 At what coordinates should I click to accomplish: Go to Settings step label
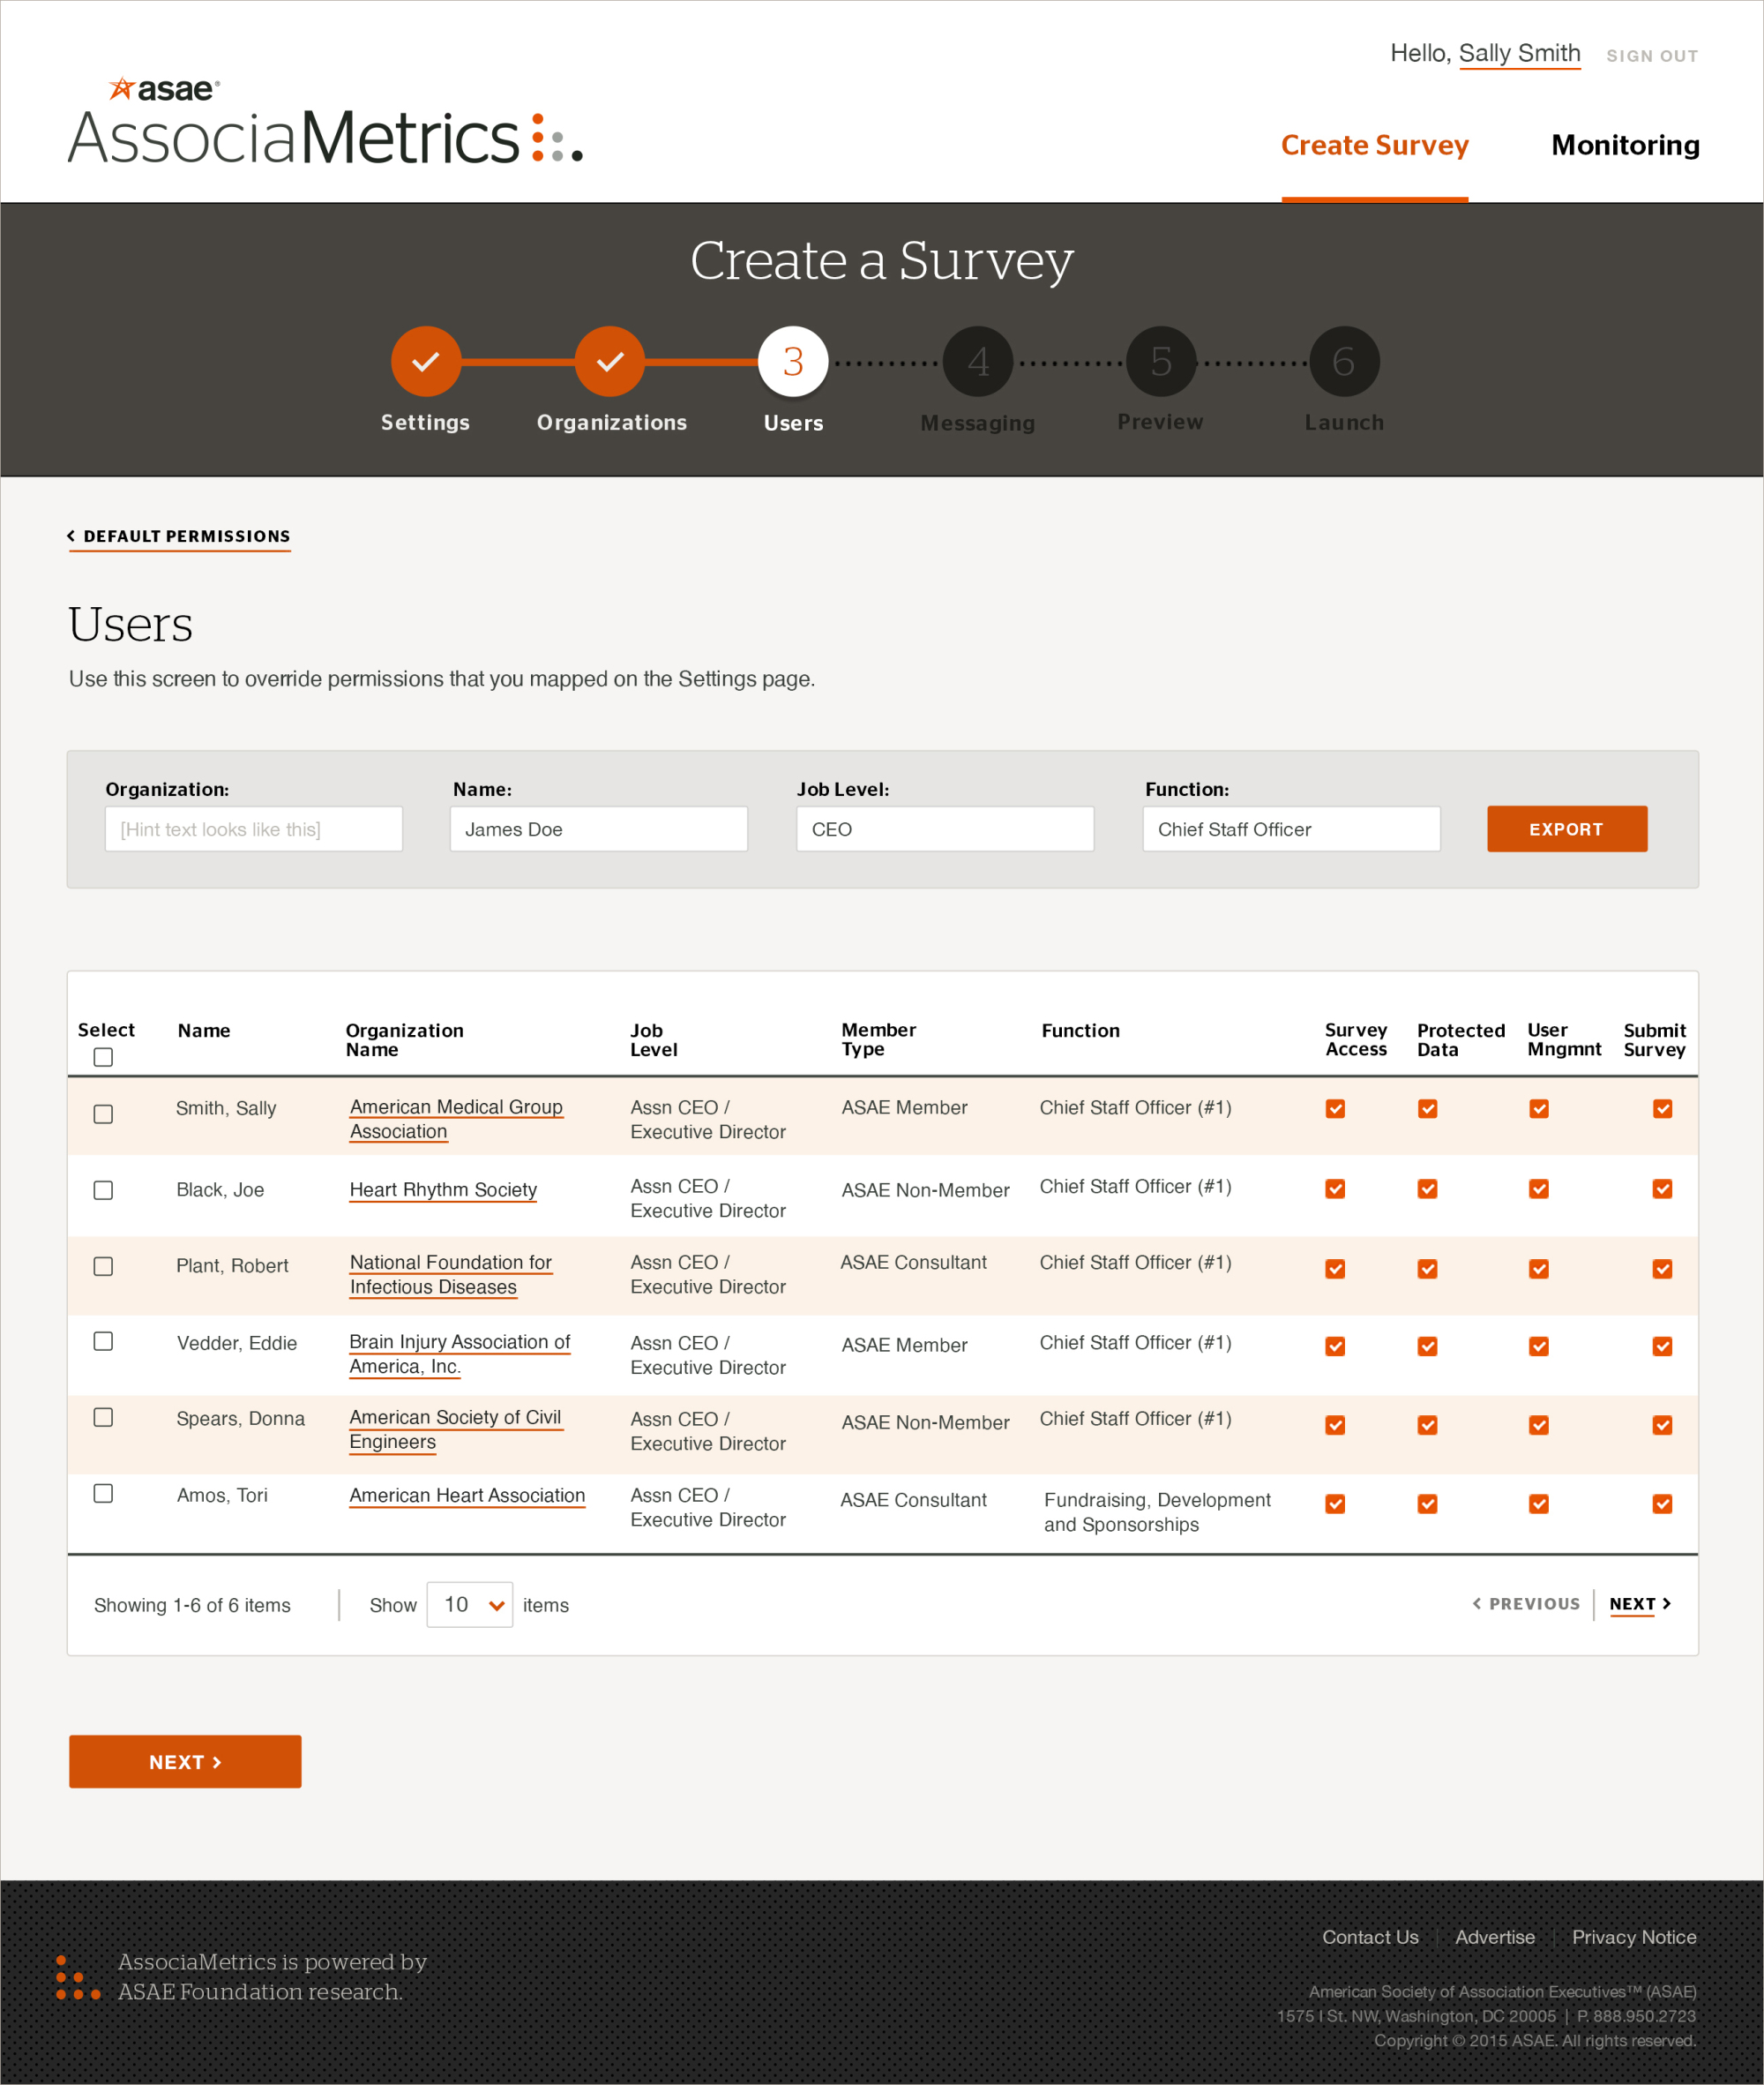(x=425, y=424)
